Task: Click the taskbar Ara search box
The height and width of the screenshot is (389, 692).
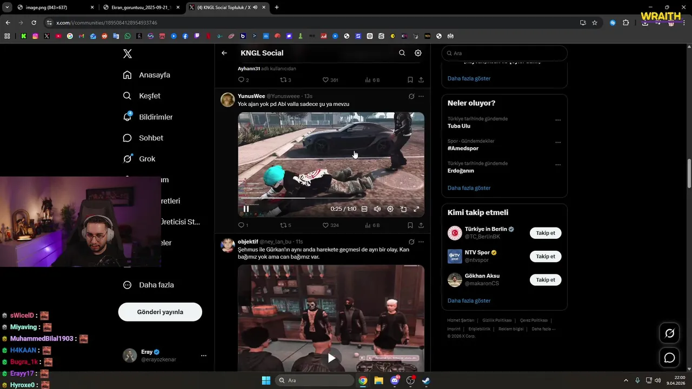Action: (x=315, y=380)
